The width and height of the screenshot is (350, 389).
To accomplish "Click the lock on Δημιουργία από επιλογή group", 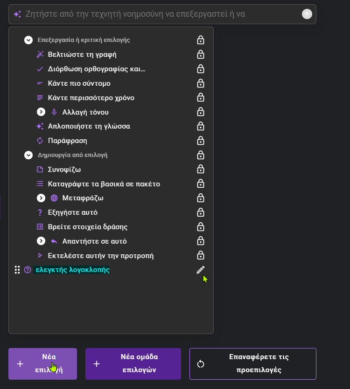I will point(201,155).
